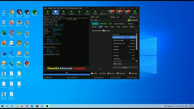194x109 pixels.
Task: Open the LG module icon
Action: [79, 12]
